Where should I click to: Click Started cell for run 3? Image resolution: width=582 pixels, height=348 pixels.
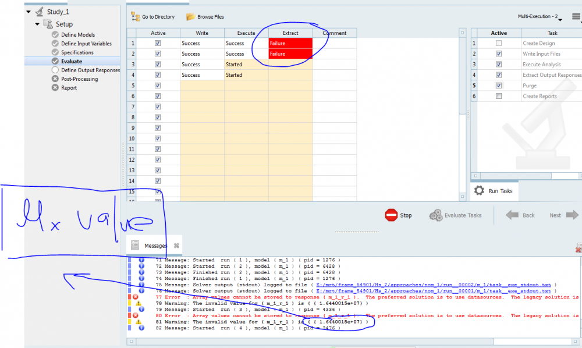coord(246,64)
